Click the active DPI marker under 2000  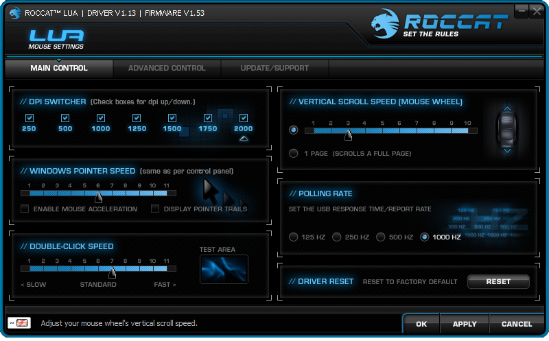244,139
